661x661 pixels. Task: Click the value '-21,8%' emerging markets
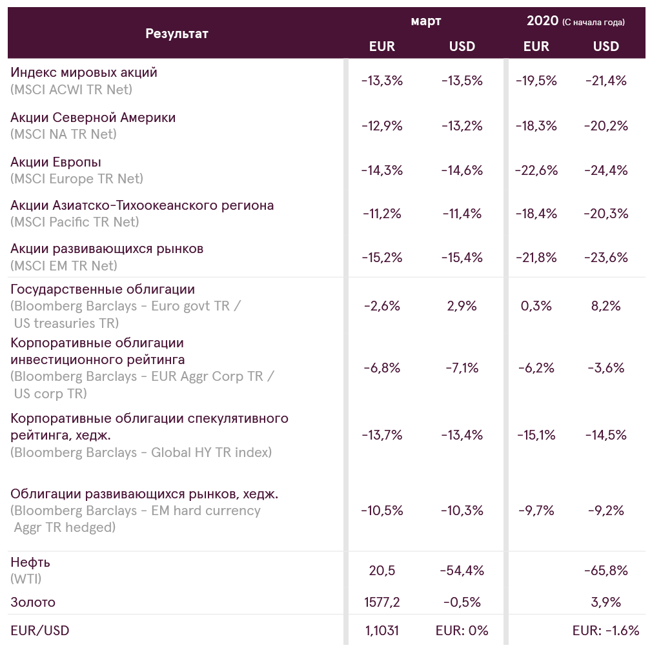click(x=536, y=258)
